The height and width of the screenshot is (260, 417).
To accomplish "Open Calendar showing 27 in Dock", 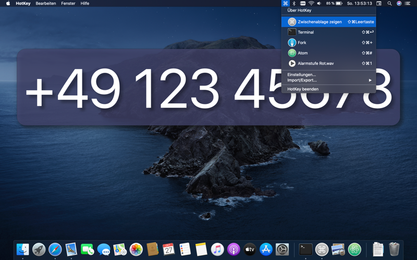I will 168,250.
